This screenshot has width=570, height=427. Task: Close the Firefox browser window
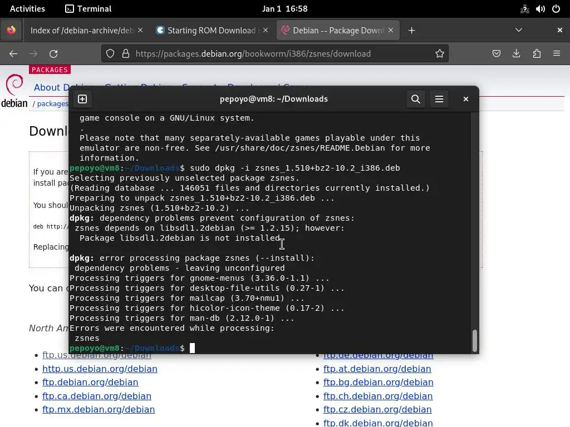[x=560, y=30]
